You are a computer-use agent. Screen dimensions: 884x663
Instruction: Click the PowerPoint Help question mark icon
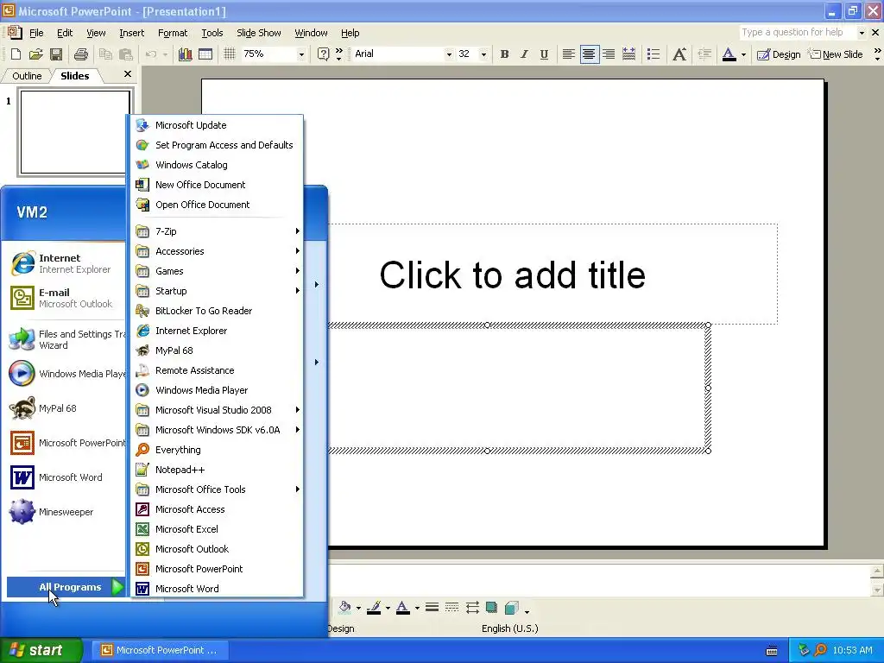point(323,54)
